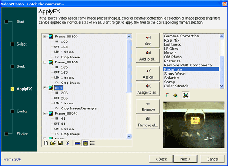228x166 pixels.
Task: Click the Assign to all button
Action: [148, 89]
